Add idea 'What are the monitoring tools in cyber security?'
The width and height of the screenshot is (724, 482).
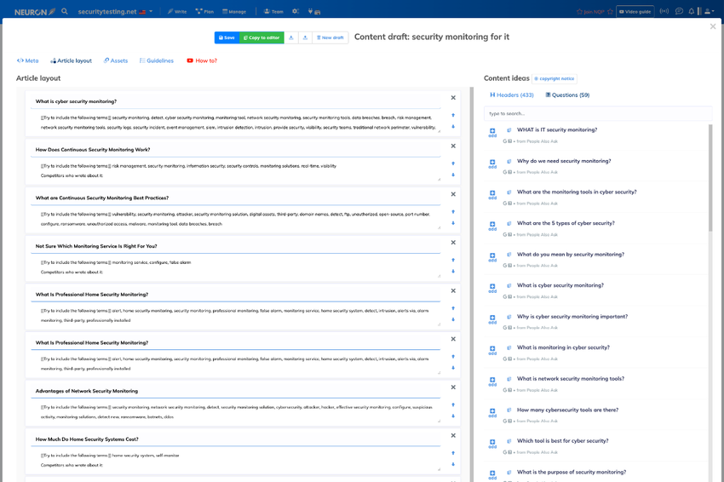point(492,194)
